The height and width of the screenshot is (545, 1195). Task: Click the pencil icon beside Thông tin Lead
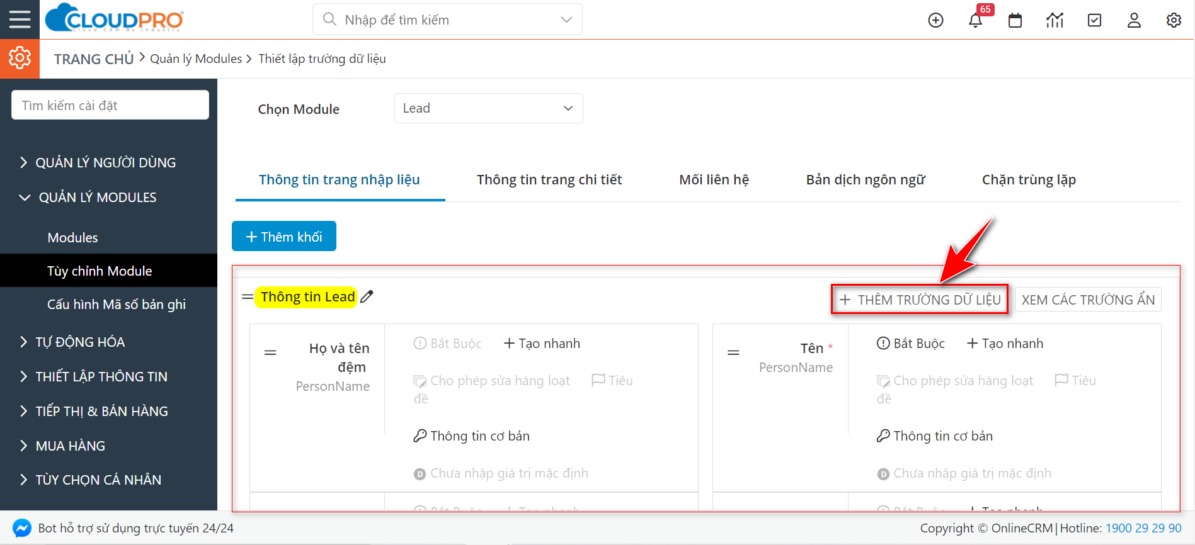pos(367,296)
